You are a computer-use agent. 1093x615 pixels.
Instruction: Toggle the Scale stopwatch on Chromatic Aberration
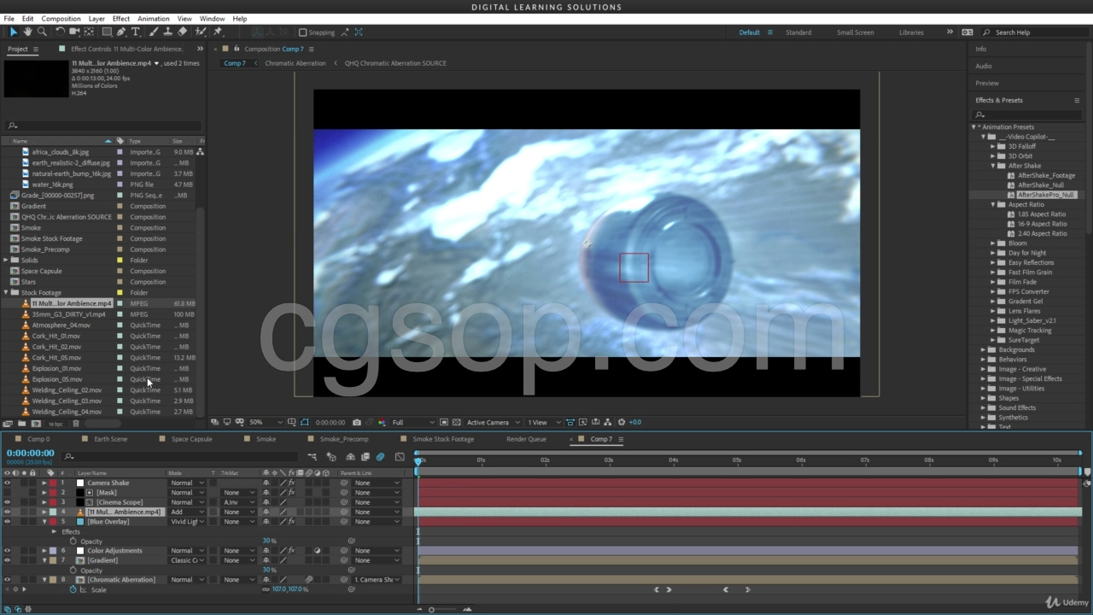73,589
